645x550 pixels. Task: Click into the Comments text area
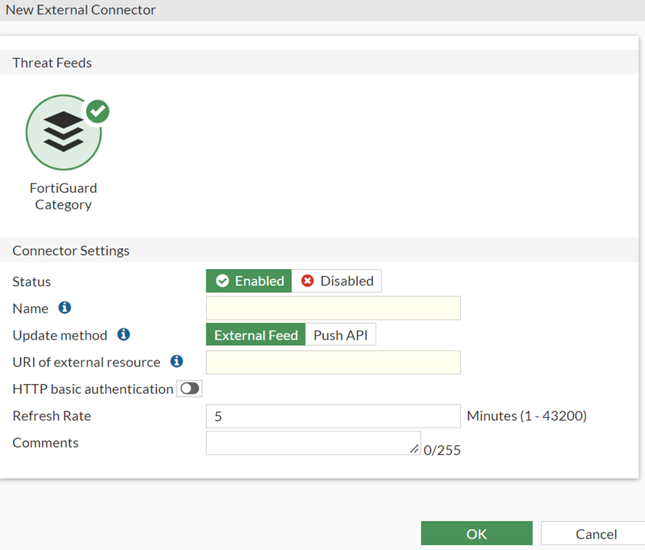coord(313,443)
